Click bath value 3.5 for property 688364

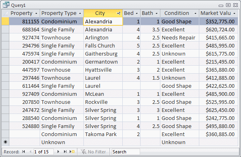[x=156, y=30]
